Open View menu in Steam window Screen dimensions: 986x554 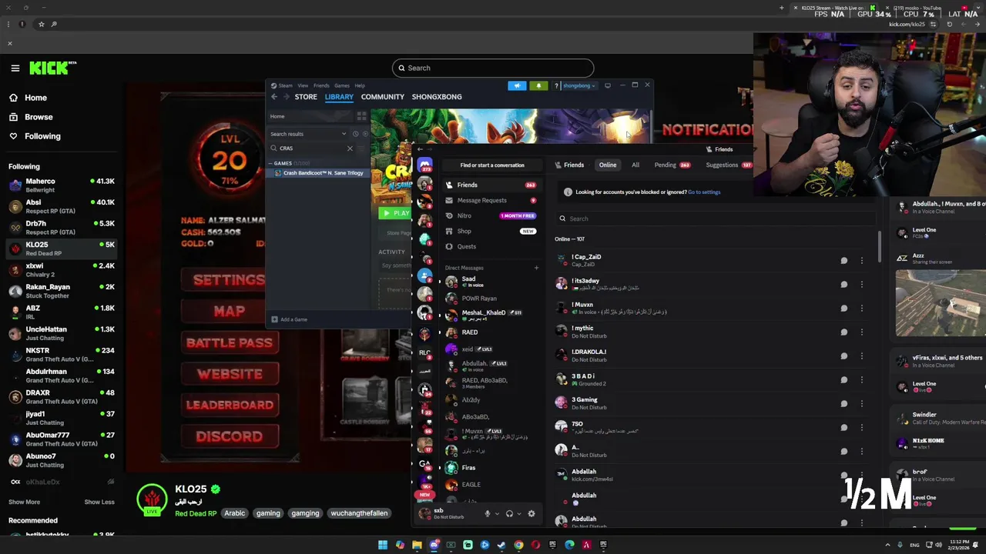click(x=303, y=85)
